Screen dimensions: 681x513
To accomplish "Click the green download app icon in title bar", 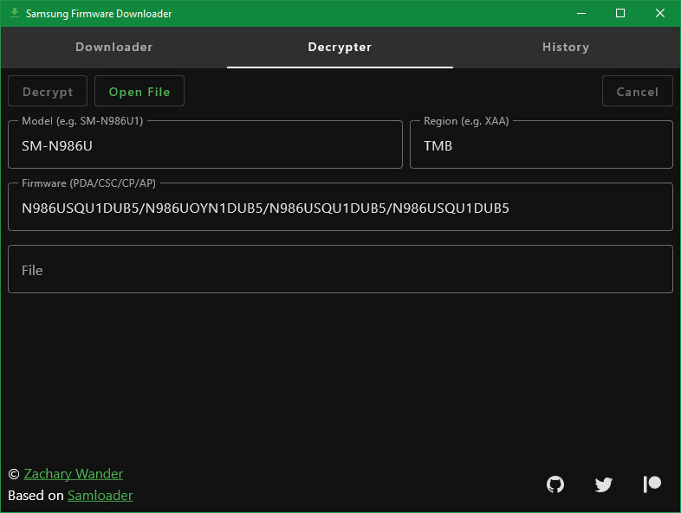I will 14,13.
